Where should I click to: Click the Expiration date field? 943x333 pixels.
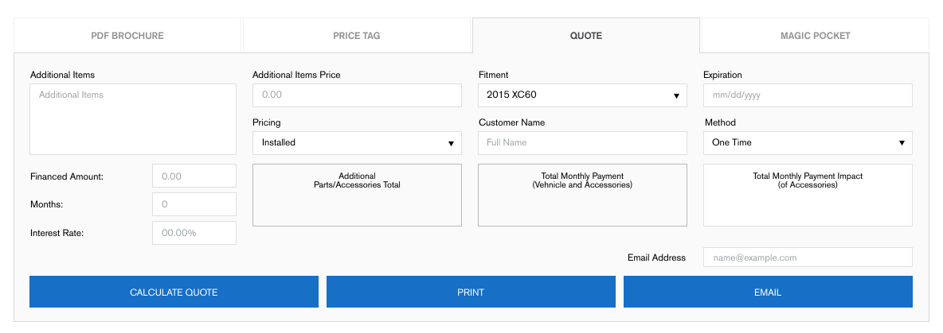pos(807,95)
